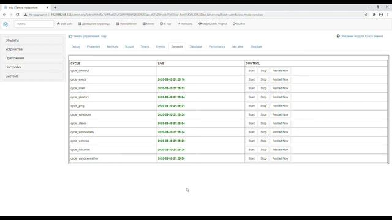Open the MajorDoMo Project link
Image resolution: width=392 pixels, height=220 pixels.
click(x=213, y=24)
